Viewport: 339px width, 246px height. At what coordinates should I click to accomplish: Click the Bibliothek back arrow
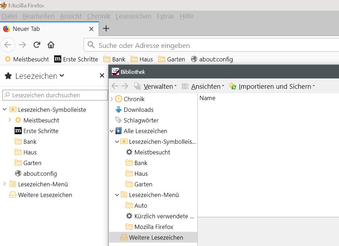coord(115,86)
